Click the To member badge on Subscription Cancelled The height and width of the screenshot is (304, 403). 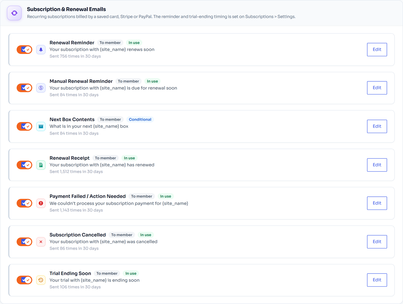pyautogui.click(x=122, y=235)
